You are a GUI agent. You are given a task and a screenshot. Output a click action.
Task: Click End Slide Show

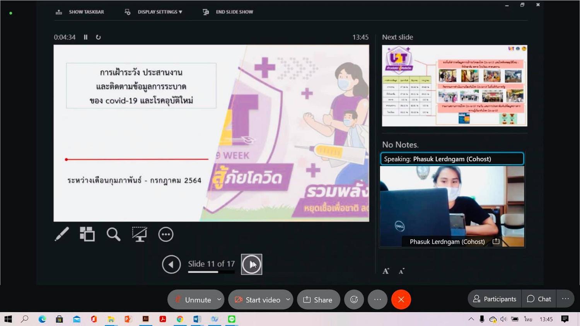point(228,12)
